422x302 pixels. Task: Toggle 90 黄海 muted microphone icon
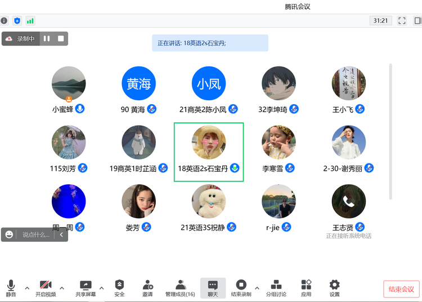[x=152, y=109]
